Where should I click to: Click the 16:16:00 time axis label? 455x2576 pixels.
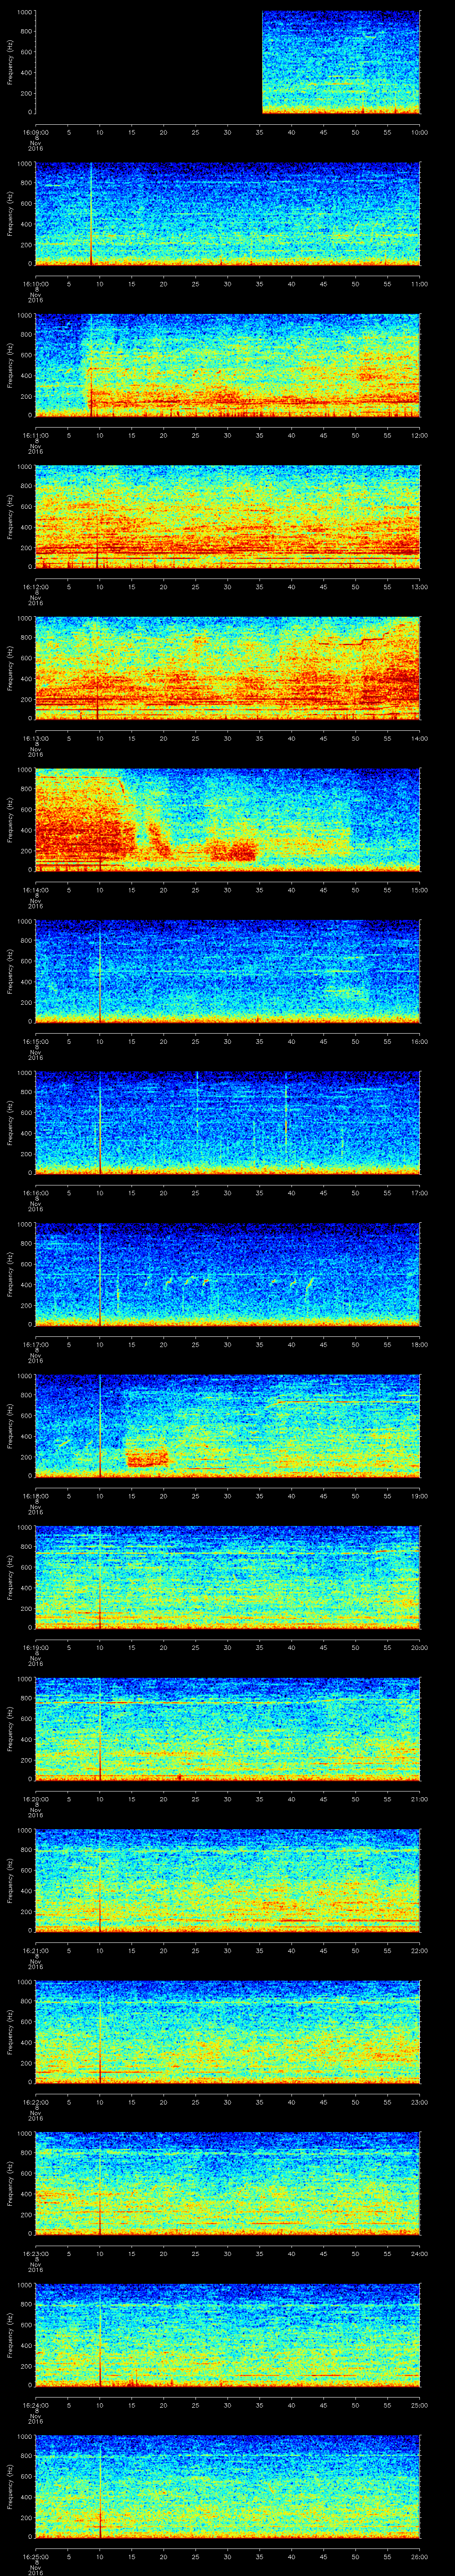tap(35, 1193)
